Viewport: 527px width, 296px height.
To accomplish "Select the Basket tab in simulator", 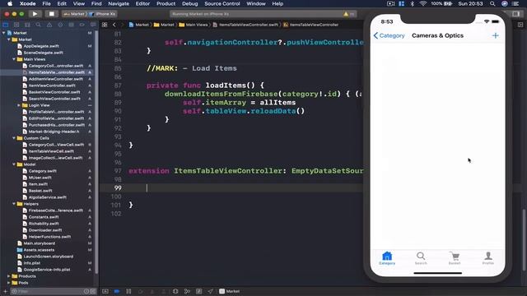I will pos(455,258).
